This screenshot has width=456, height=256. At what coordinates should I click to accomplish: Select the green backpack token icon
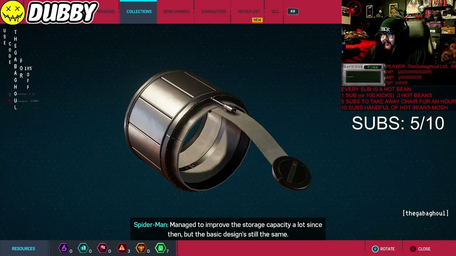tap(160, 248)
